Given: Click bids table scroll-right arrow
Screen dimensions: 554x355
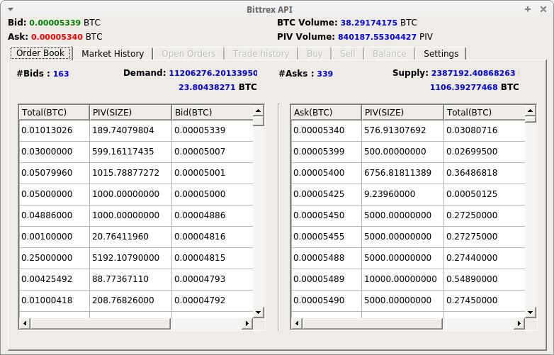Looking at the screenshot, I should pos(247,323).
